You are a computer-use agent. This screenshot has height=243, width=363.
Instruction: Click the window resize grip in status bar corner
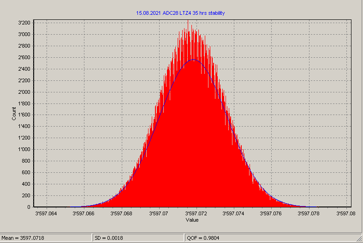pos(359,238)
